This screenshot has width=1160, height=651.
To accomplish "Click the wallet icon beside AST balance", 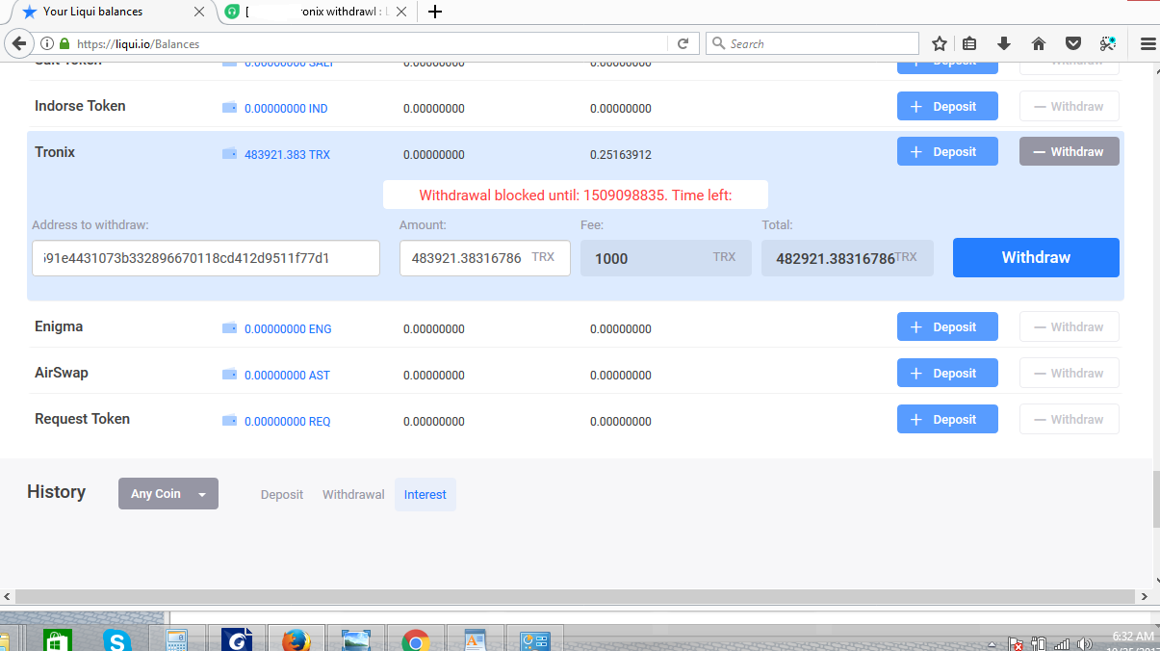I will coord(230,374).
